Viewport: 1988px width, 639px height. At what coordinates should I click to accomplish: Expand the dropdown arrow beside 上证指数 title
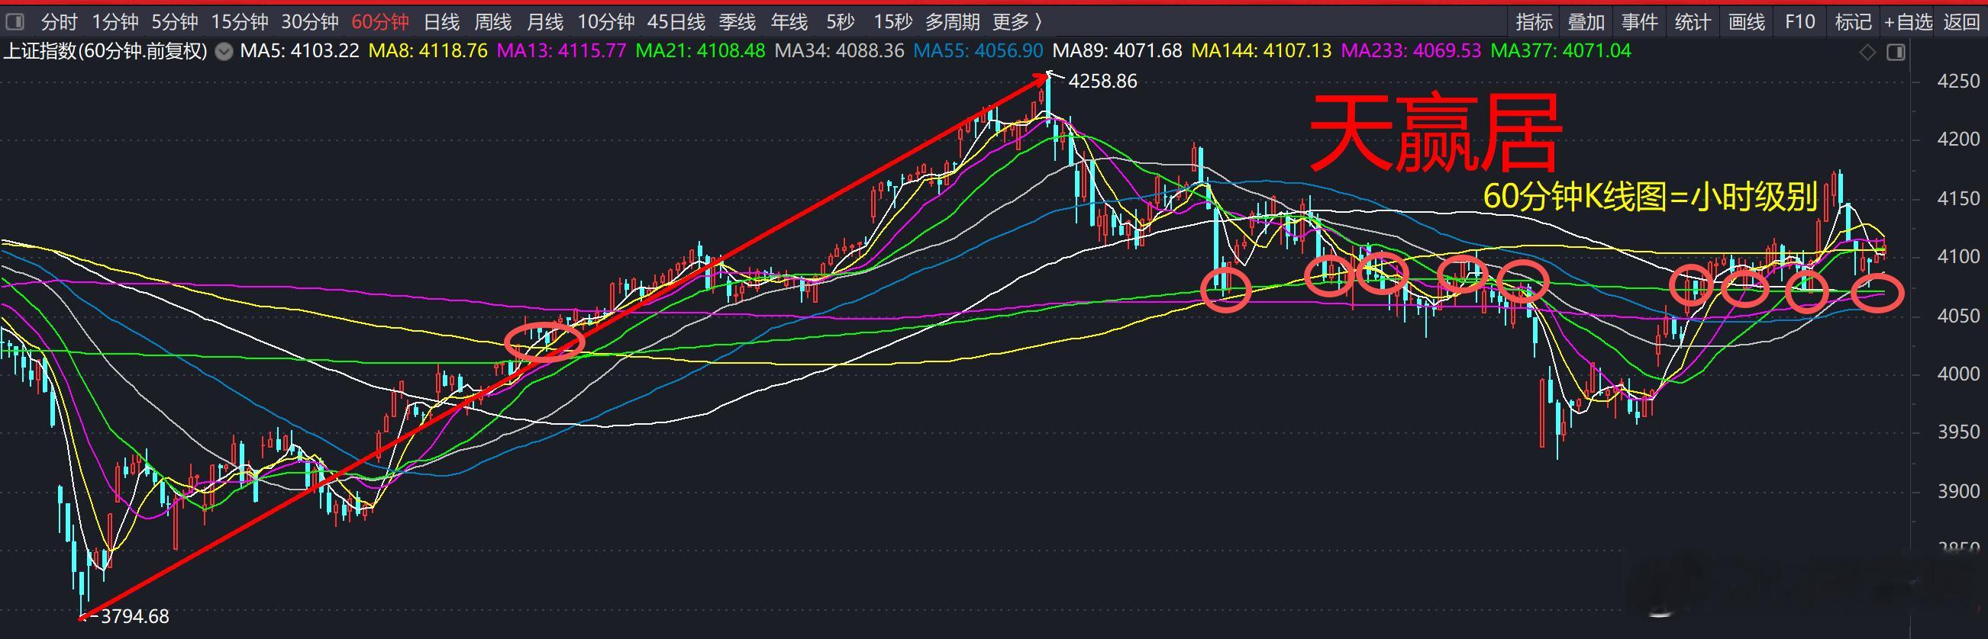(x=224, y=52)
